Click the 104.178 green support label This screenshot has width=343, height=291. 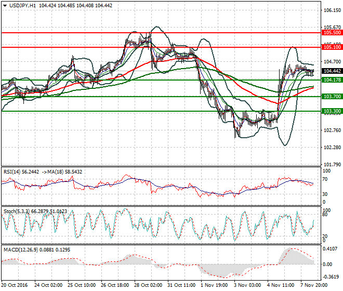click(332, 80)
